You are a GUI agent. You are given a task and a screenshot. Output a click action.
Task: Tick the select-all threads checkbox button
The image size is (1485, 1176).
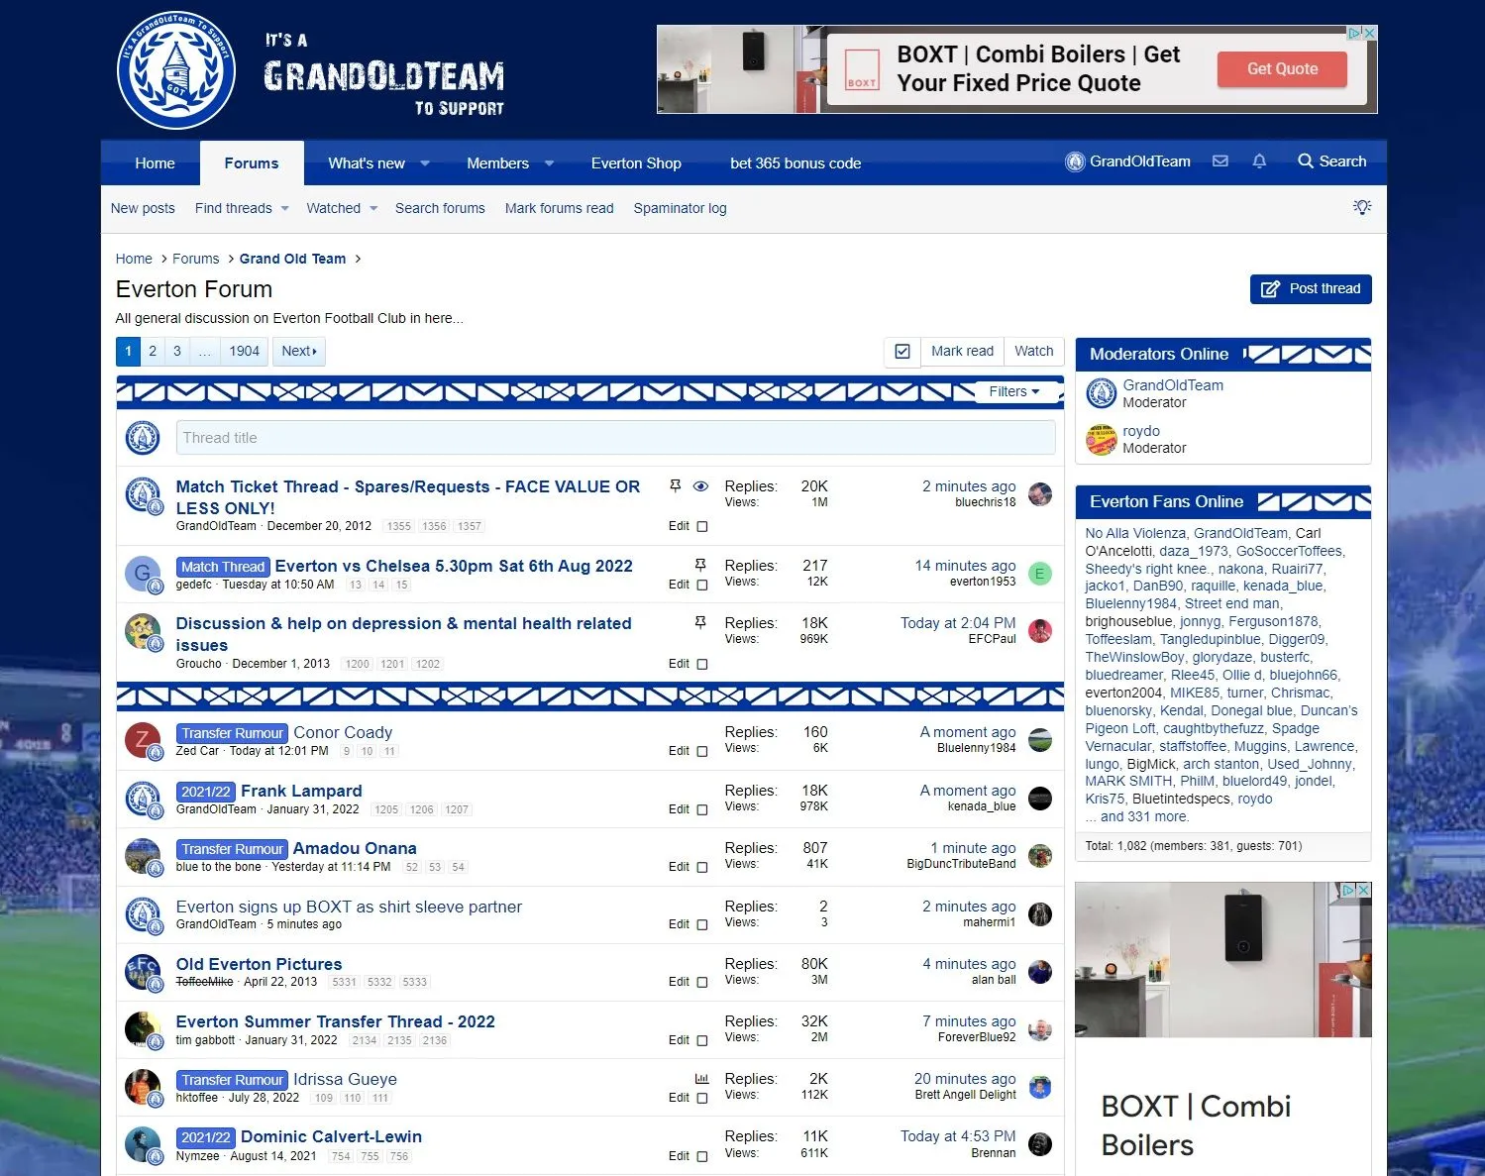tap(902, 351)
